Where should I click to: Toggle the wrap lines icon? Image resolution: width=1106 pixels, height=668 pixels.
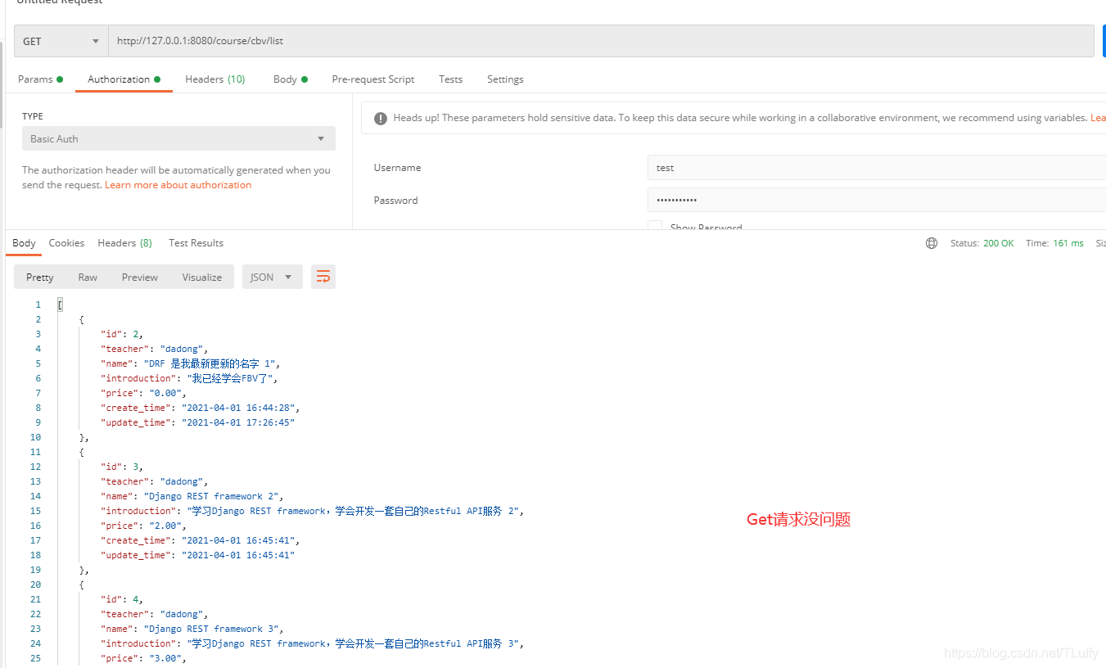(x=323, y=277)
